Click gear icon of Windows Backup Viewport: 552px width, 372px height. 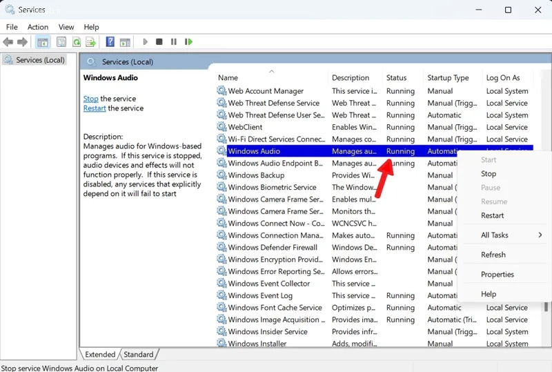221,175
